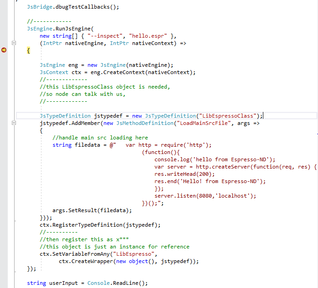Click the "LibEspressoClass" string literal
This screenshot has height=288, width=318.
click(228, 116)
